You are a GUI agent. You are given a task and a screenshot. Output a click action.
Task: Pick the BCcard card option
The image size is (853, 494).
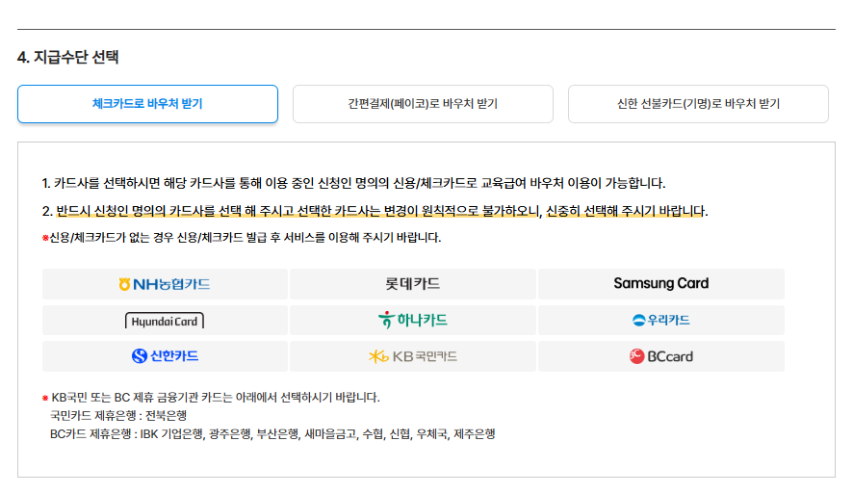(x=661, y=356)
